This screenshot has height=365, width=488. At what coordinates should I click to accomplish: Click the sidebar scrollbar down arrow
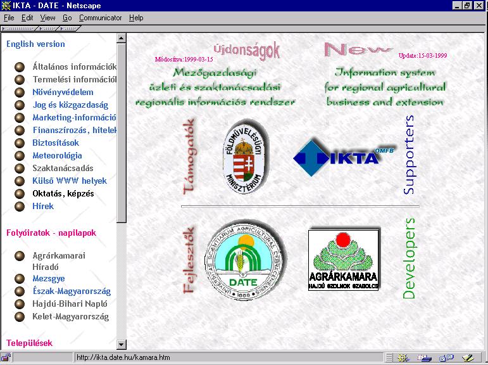[122, 345]
